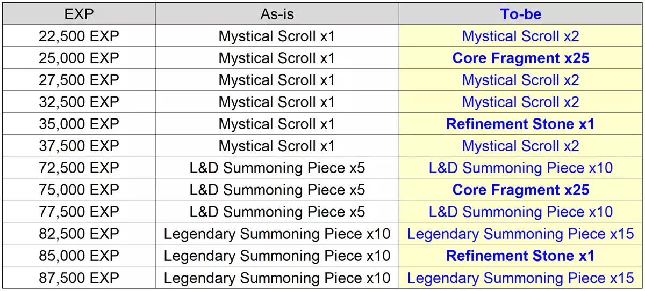The image size is (645, 291).
Task: Click To-be Core Fragment x25 in 25,000 row
Action: 520,58
